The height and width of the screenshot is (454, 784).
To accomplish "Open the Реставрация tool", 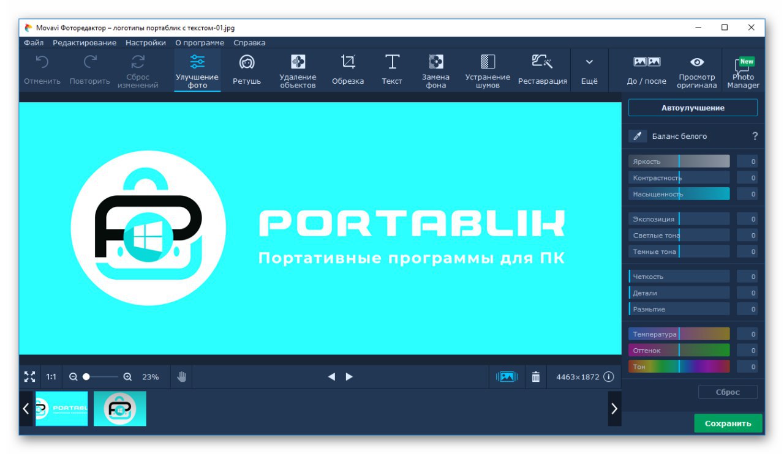I will click(543, 70).
